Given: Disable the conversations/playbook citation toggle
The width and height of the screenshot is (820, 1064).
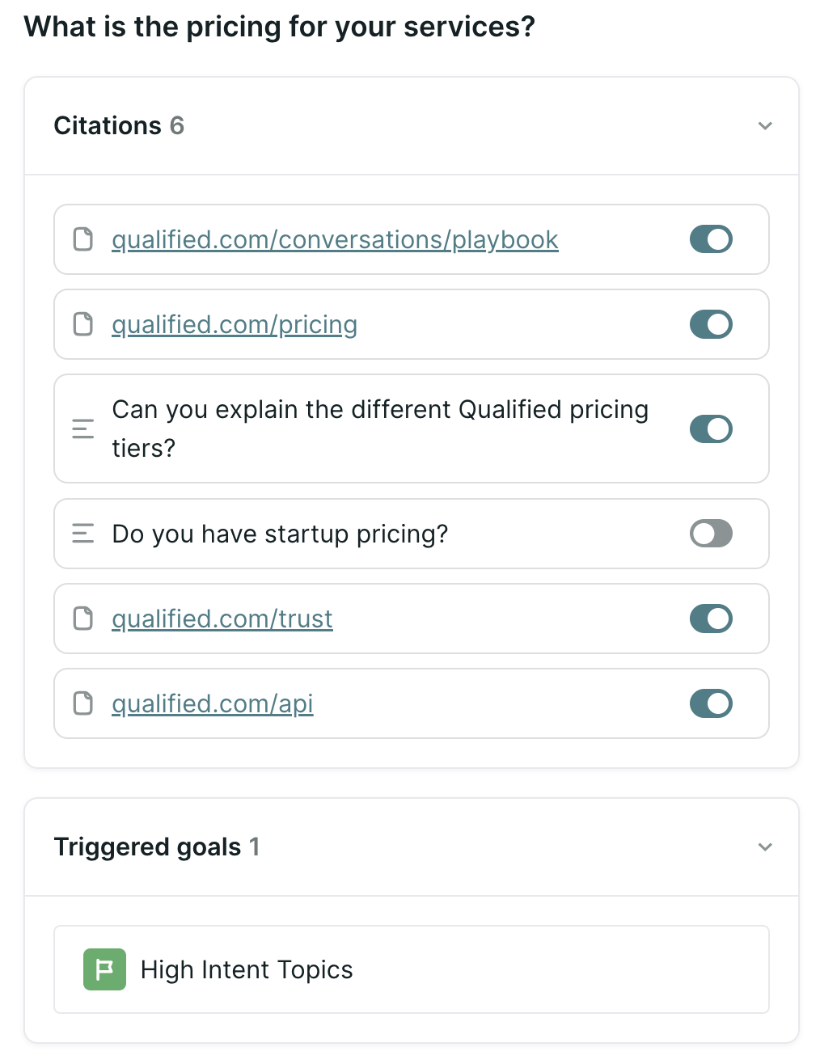Looking at the screenshot, I should coord(711,239).
